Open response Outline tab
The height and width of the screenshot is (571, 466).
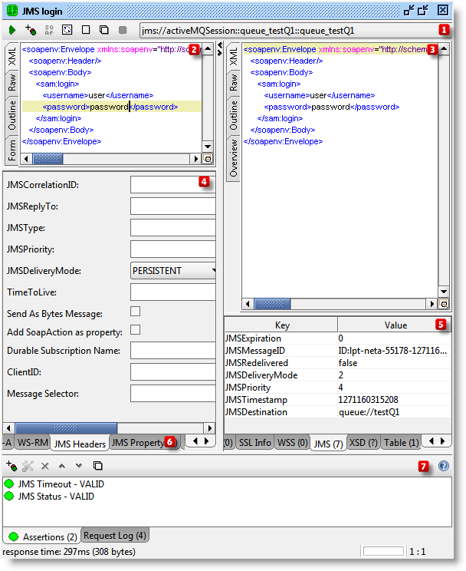pos(234,115)
